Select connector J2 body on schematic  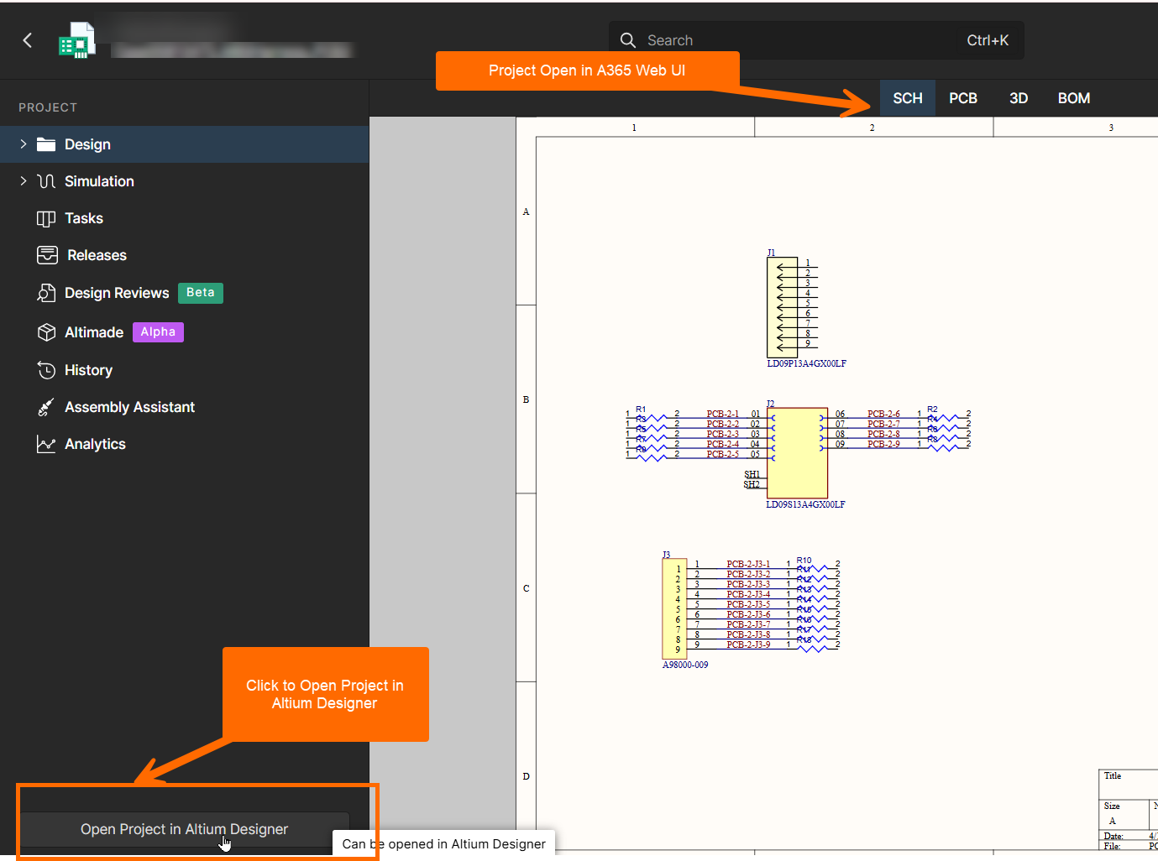coord(797,453)
